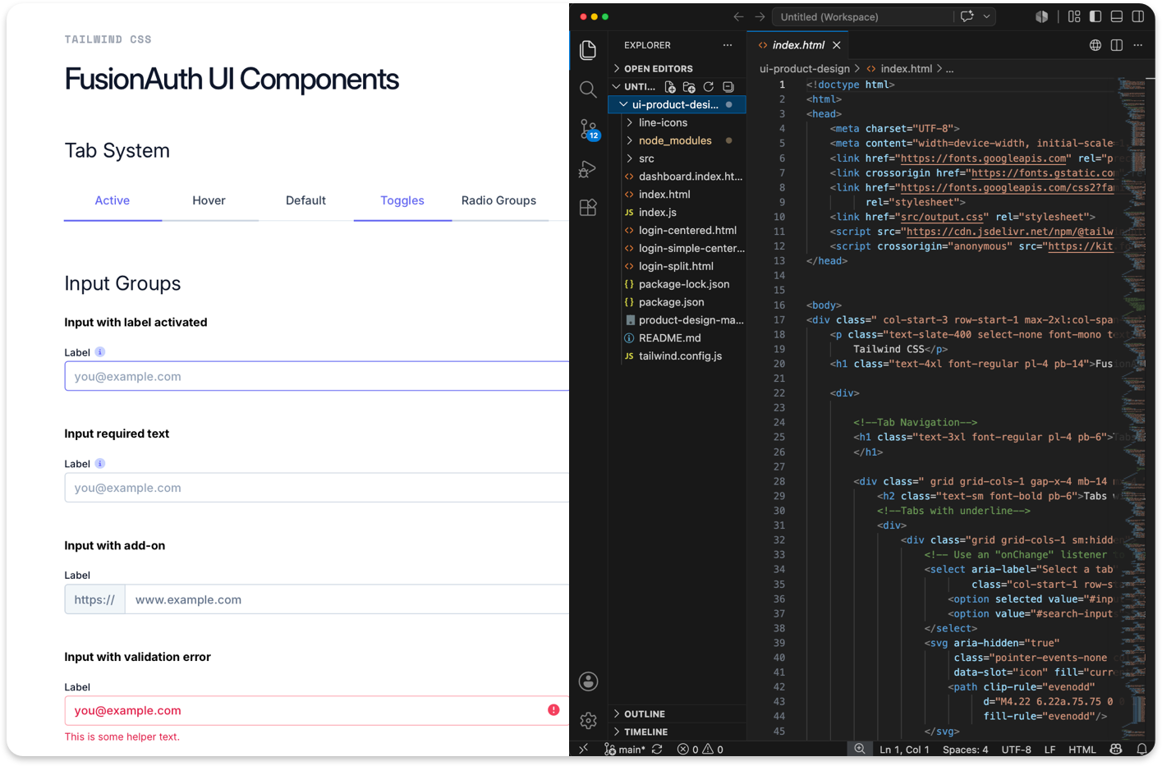Toggle the primary side bar
Viewport: 1162px width, 766px height.
[x=1095, y=16]
